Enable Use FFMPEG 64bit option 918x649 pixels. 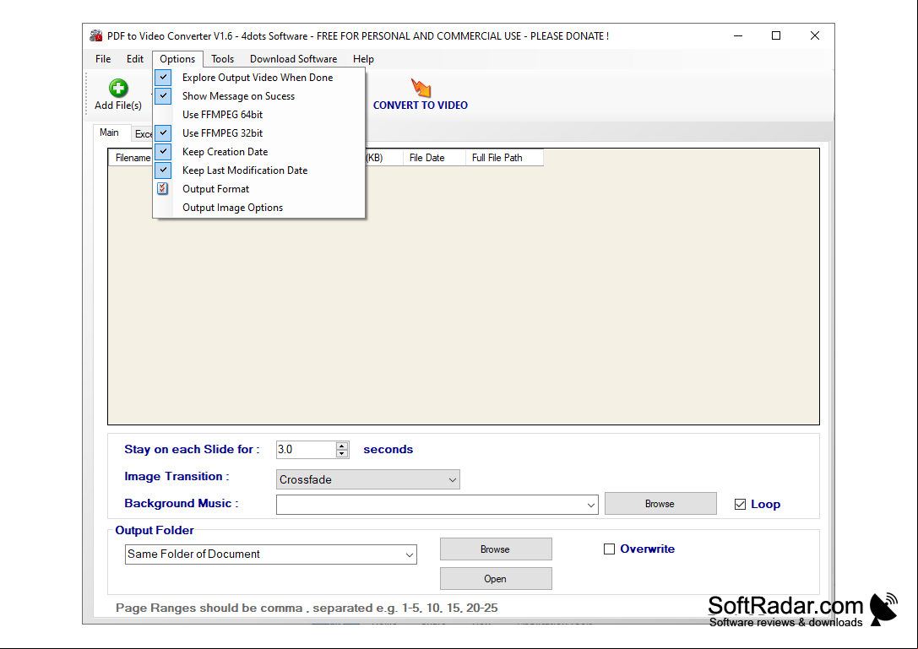click(x=258, y=115)
